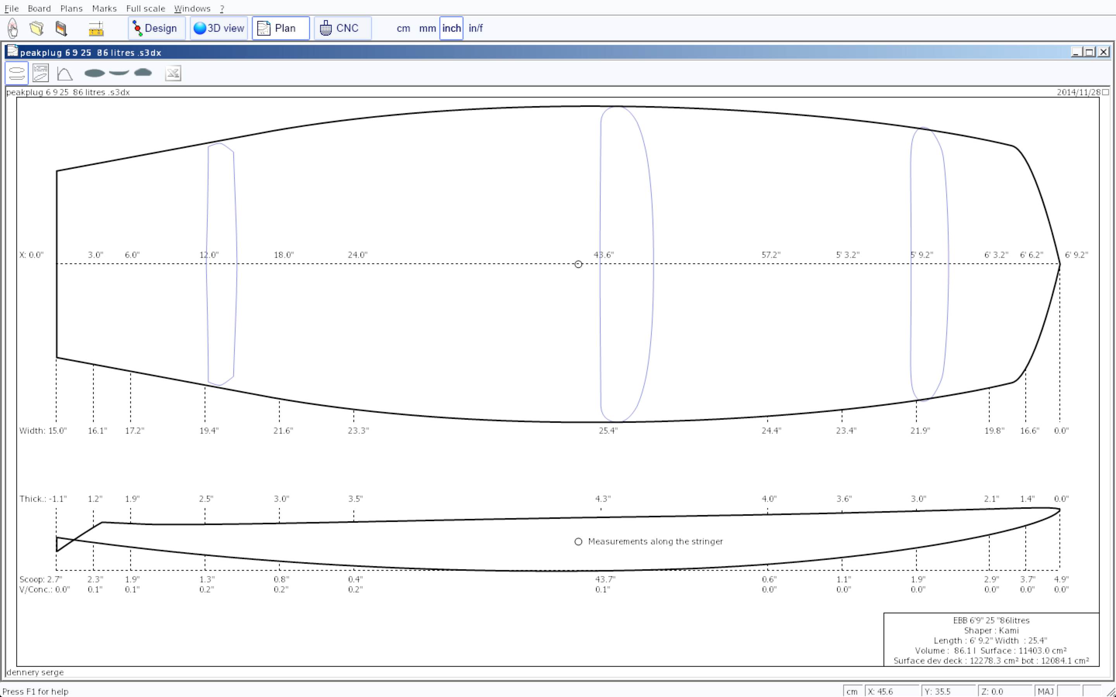Open a file with the folder icon
The height and width of the screenshot is (697, 1116).
tap(37, 28)
